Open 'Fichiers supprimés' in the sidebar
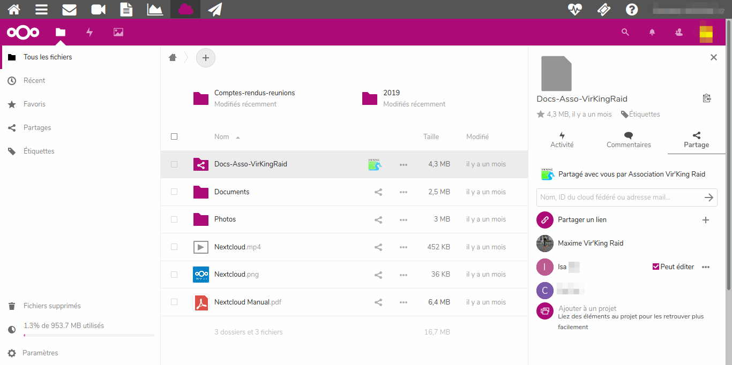The height and width of the screenshot is (365, 732). [52, 306]
